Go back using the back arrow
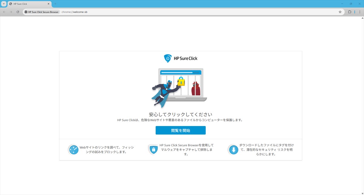The height and width of the screenshot is (195, 364). coord(4,12)
